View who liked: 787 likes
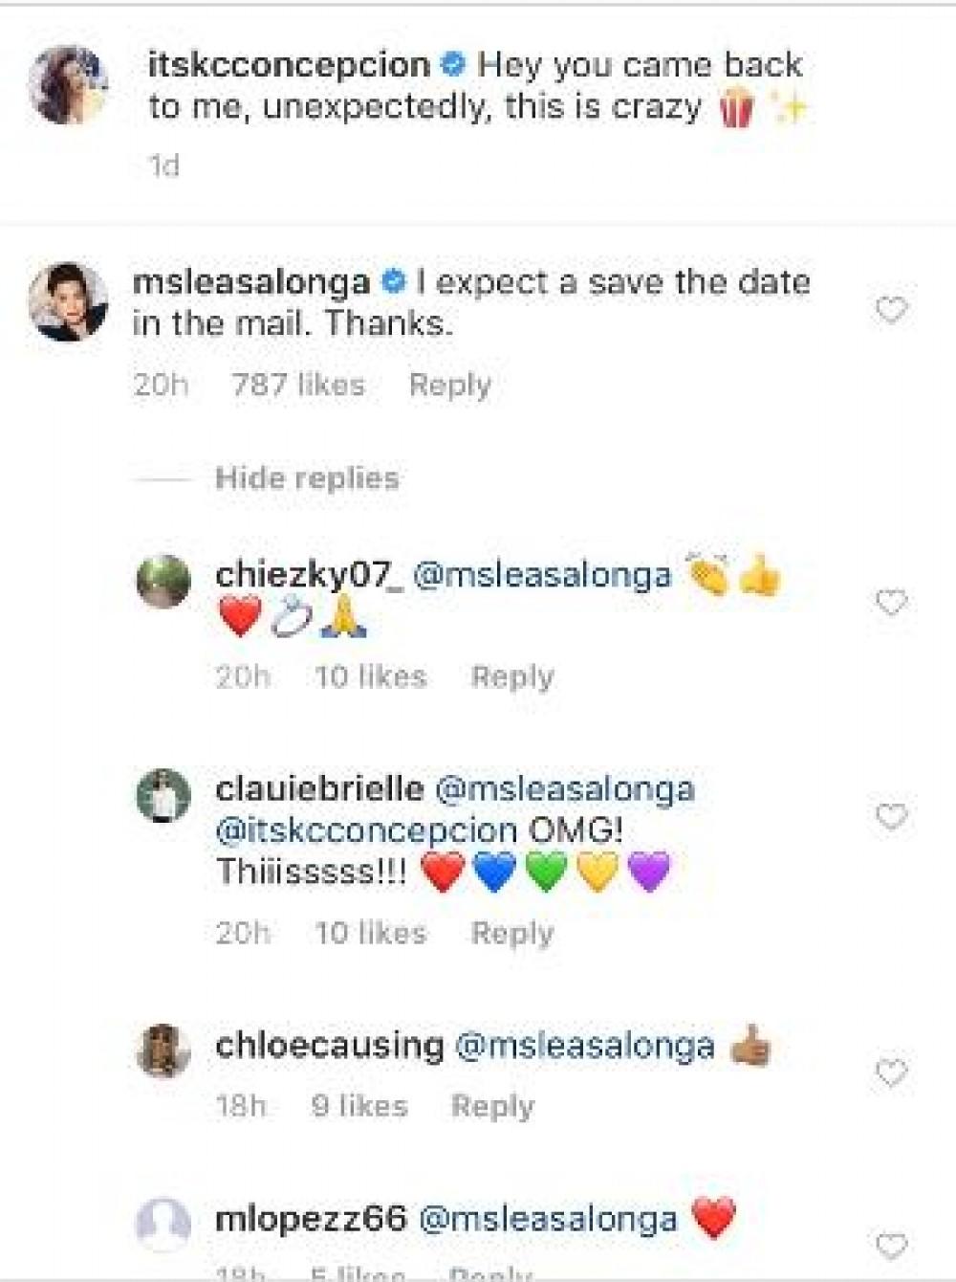This screenshot has height=1282, width=956. (298, 386)
